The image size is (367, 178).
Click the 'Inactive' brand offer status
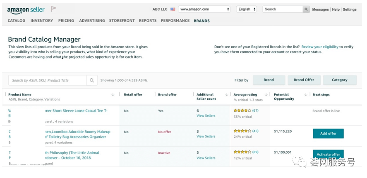tap(164, 153)
